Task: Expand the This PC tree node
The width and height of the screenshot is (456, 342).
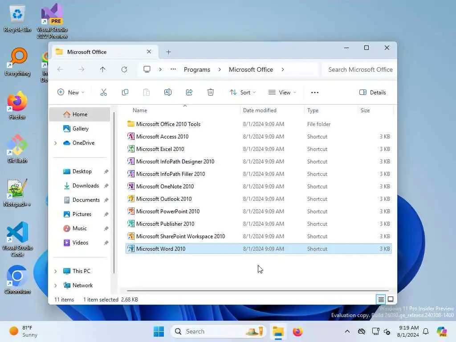Action: (x=55, y=271)
